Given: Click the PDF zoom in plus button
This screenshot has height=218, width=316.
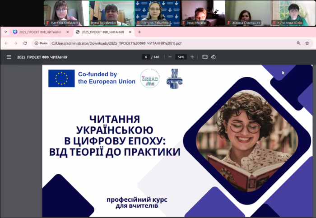Looking at the screenshot, I should pos(192,57).
